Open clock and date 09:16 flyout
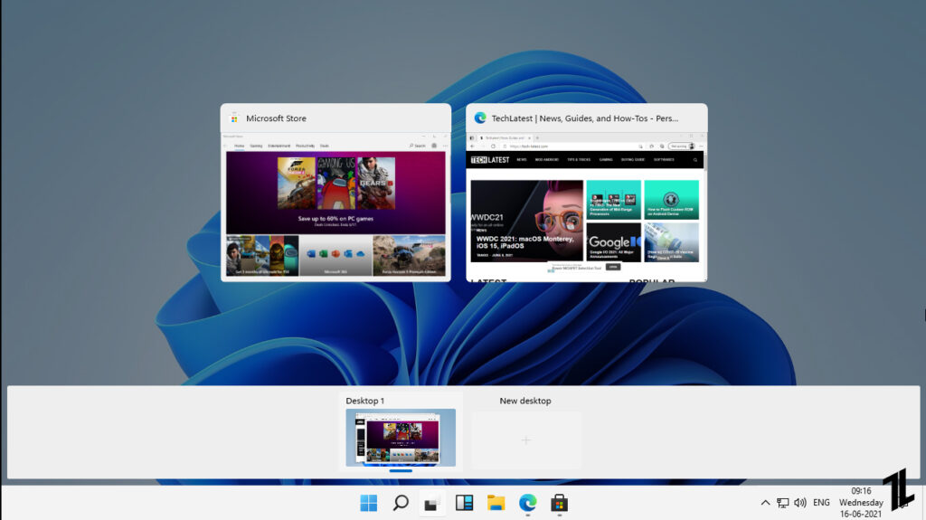 click(861, 502)
